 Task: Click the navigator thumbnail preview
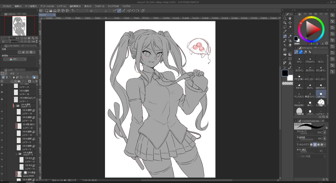pos(20,26)
